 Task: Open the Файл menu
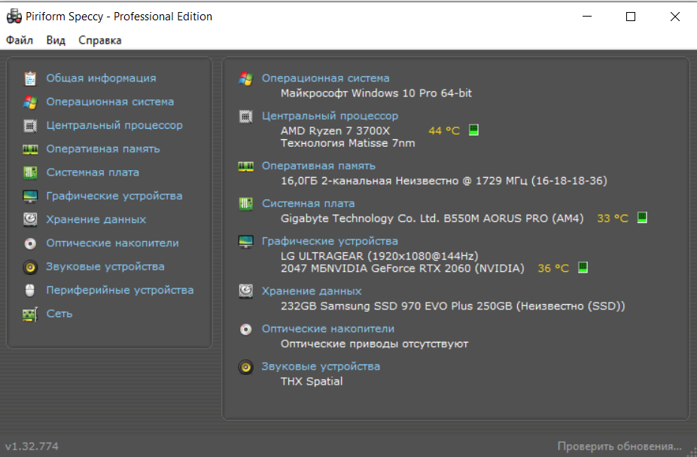pyautogui.click(x=20, y=41)
